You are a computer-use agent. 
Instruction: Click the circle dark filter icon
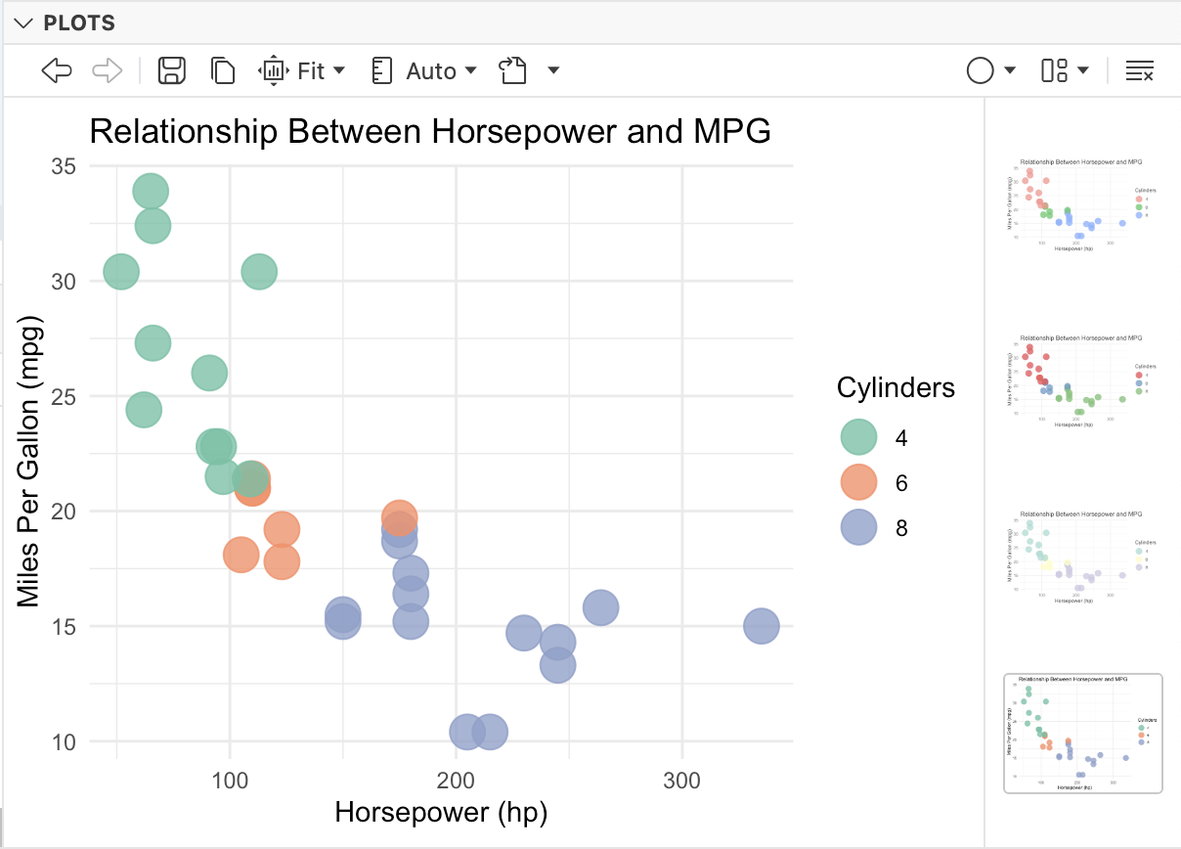click(981, 70)
